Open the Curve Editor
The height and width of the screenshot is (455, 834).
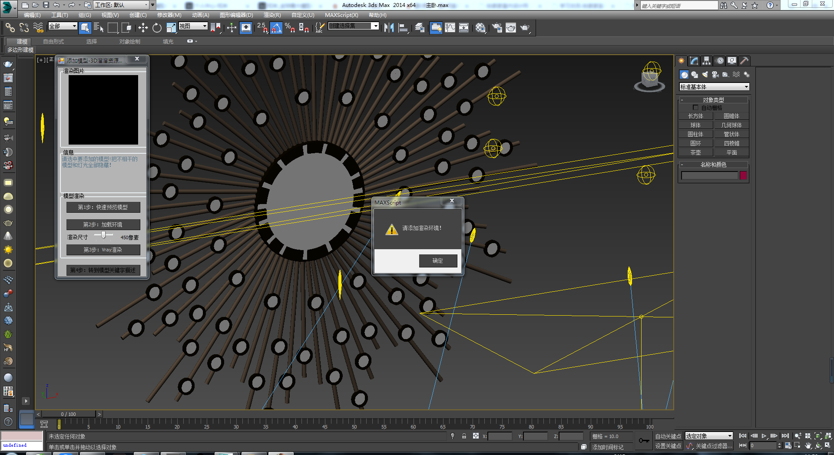(x=450, y=28)
